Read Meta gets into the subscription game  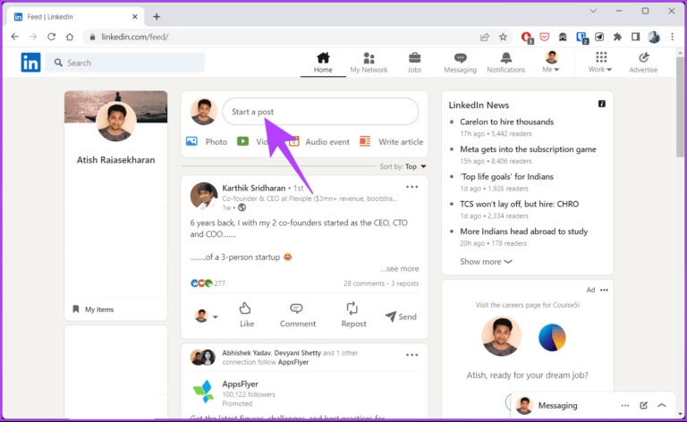pyautogui.click(x=528, y=149)
